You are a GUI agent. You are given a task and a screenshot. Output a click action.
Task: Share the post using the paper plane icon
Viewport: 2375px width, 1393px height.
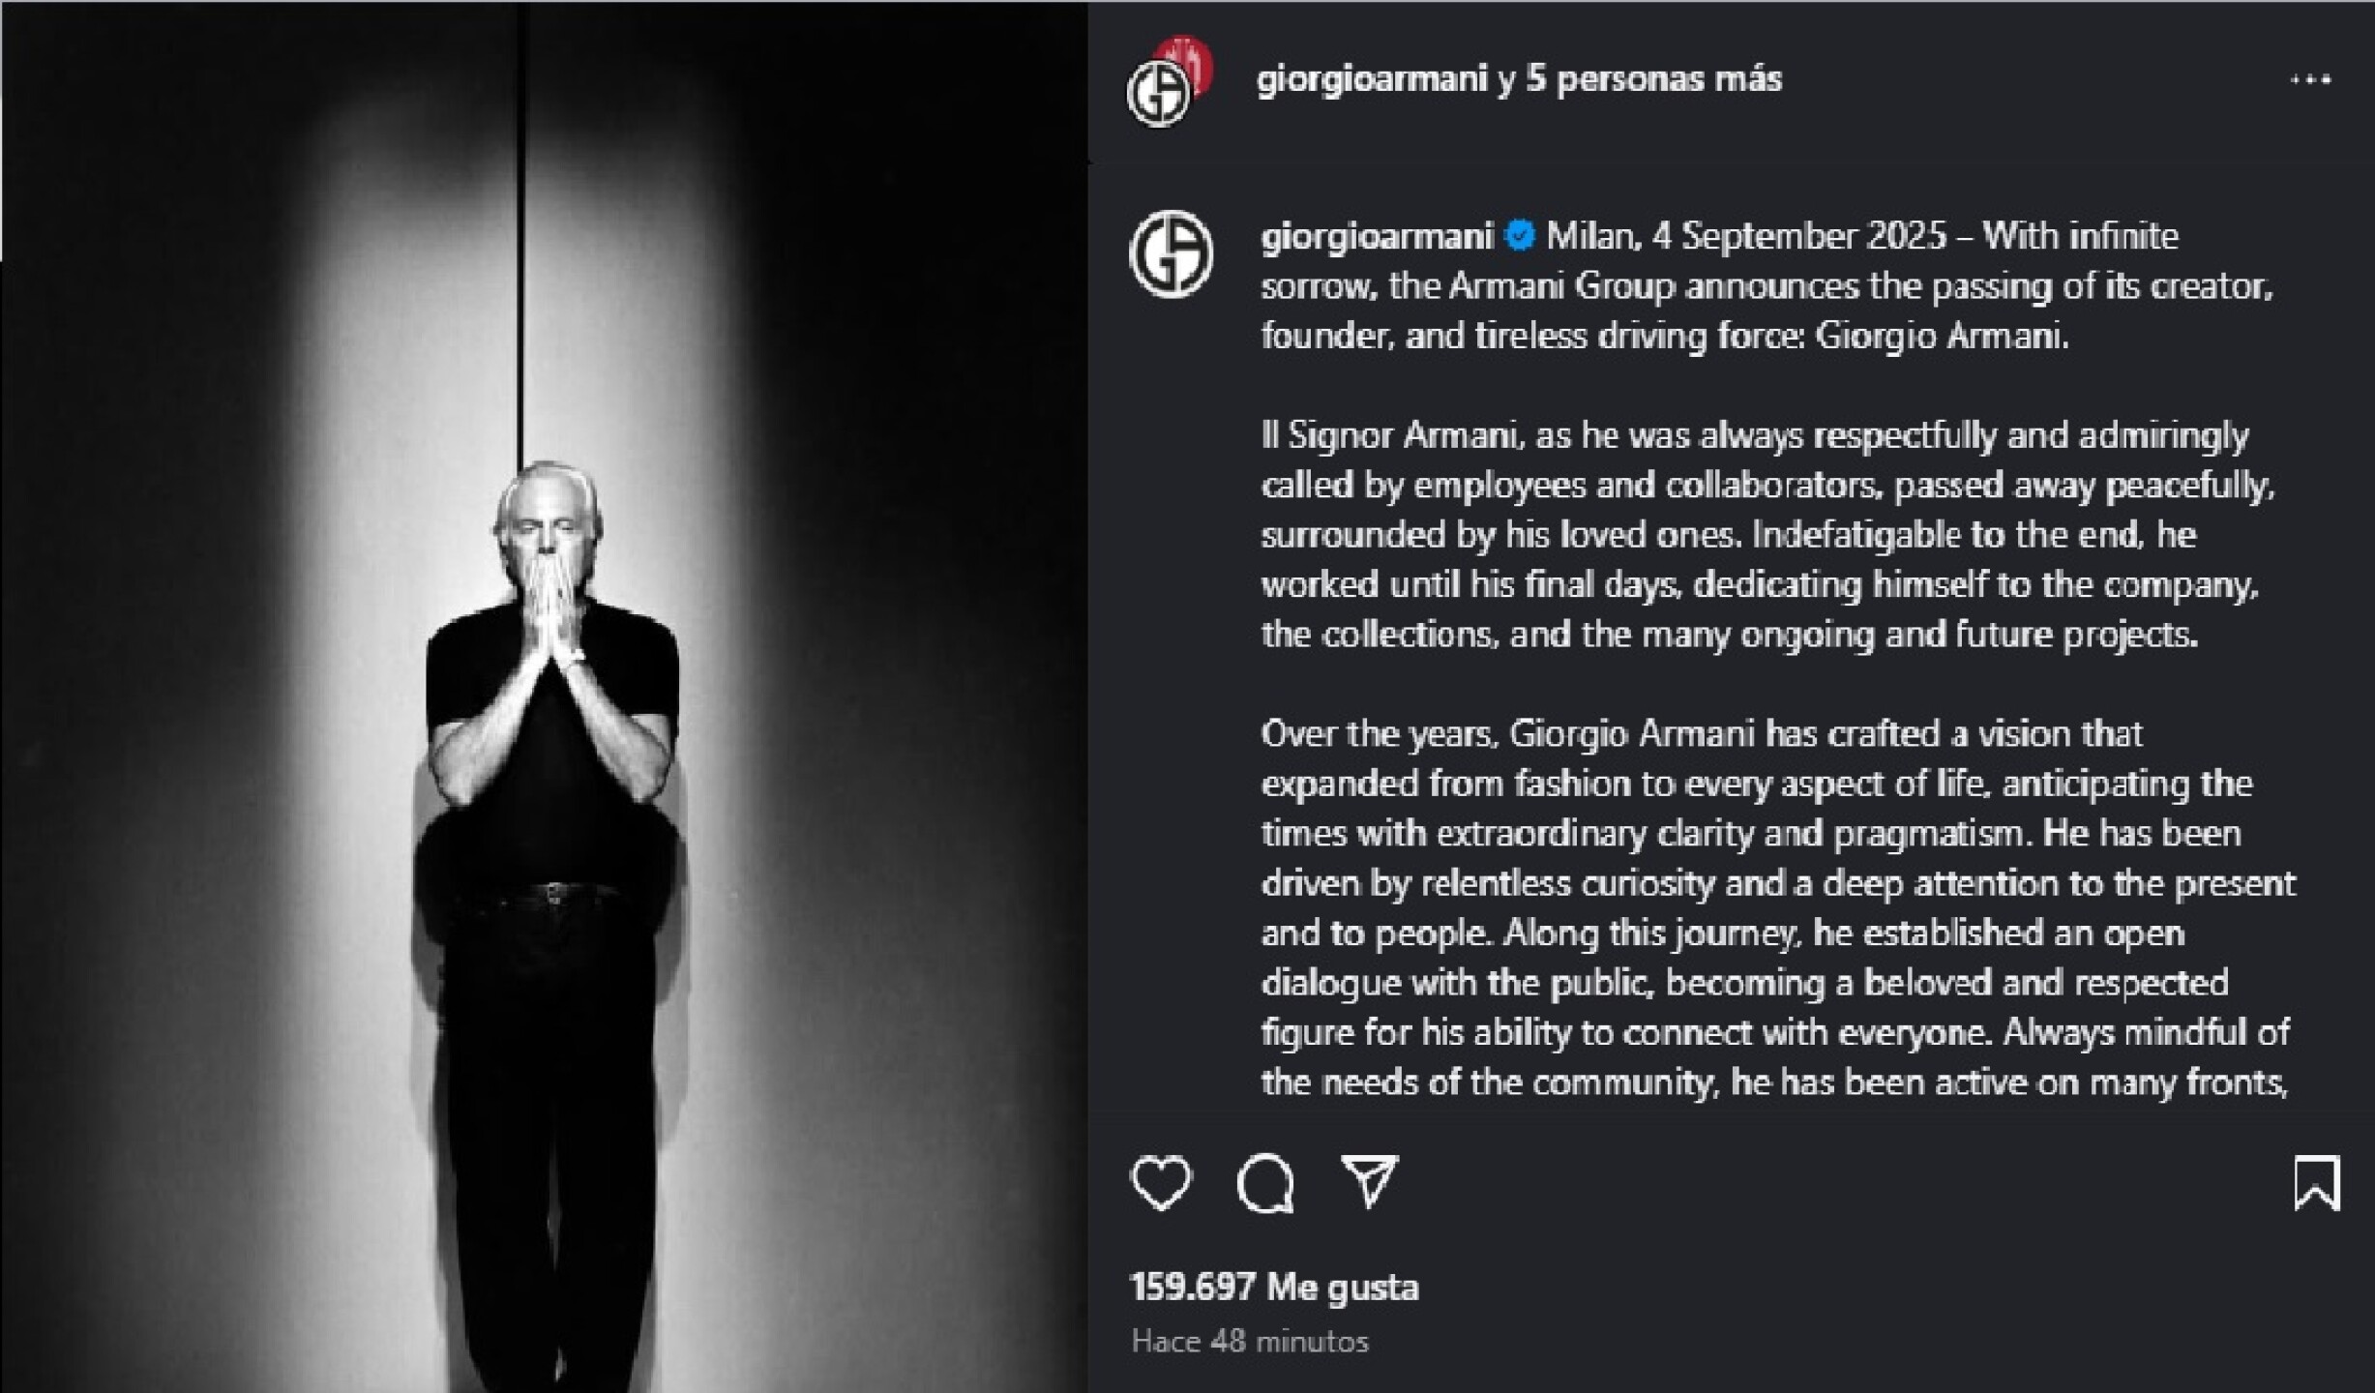click(1370, 1180)
